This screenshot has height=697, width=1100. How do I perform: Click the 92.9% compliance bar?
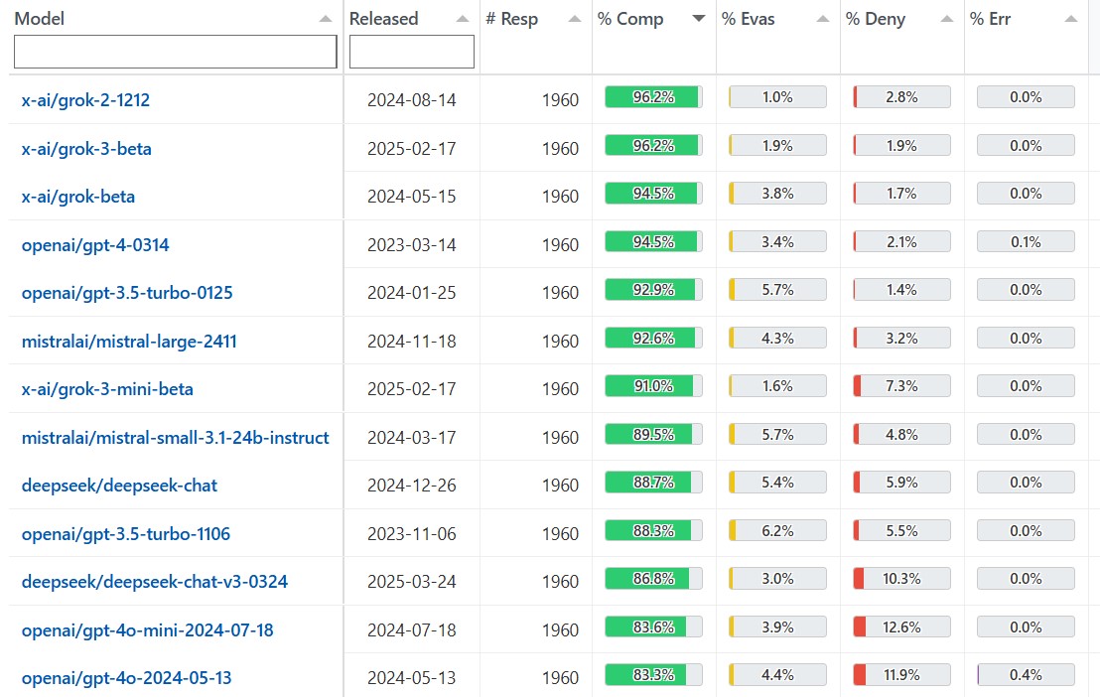[653, 289]
